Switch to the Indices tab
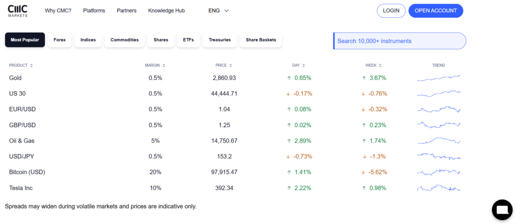Screen dimensions: 515x224 (x=88, y=40)
